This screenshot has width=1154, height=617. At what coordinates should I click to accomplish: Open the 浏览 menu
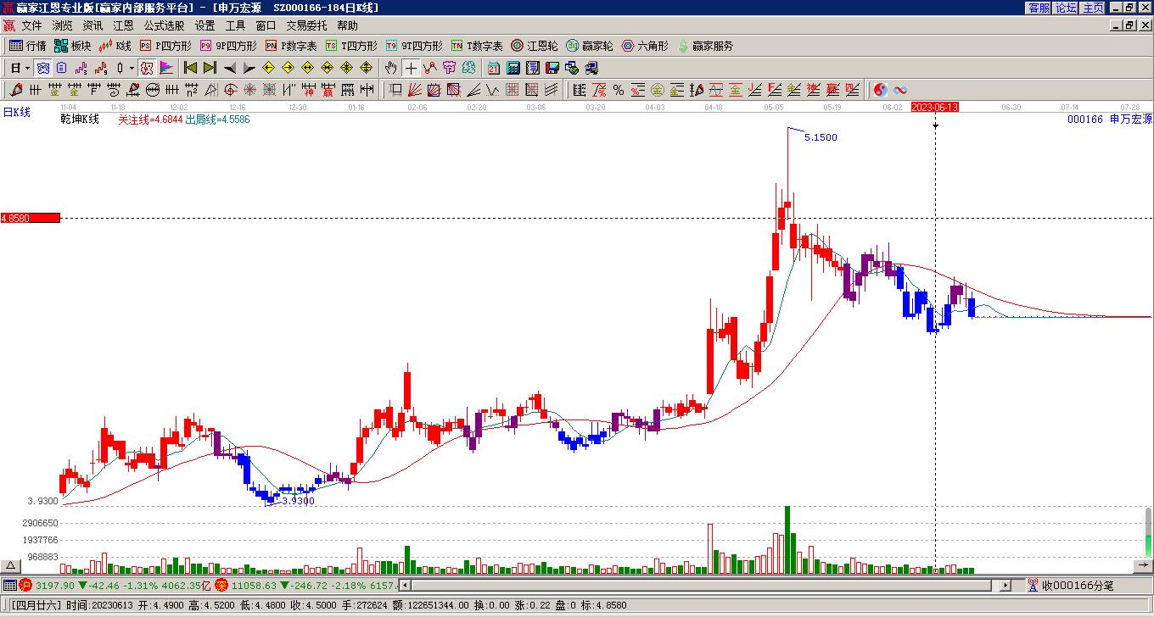click(62, 25)
